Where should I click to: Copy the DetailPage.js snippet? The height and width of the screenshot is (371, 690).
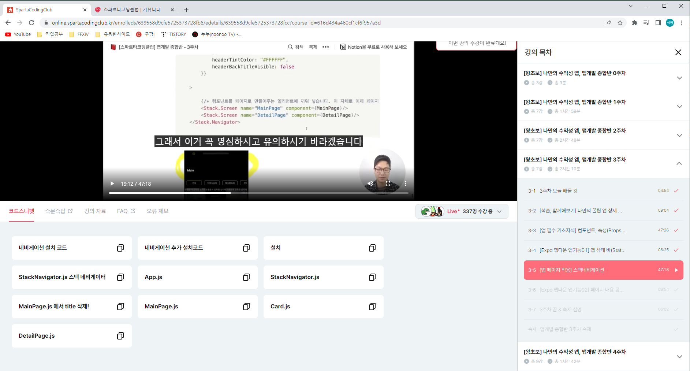(x=120, y=336)
